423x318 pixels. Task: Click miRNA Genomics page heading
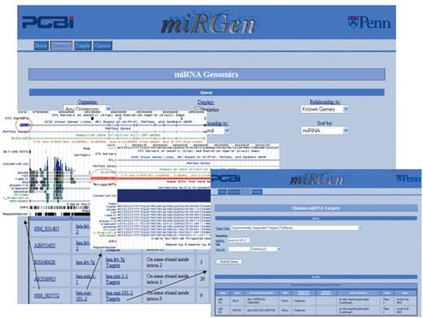click(207, 74)
